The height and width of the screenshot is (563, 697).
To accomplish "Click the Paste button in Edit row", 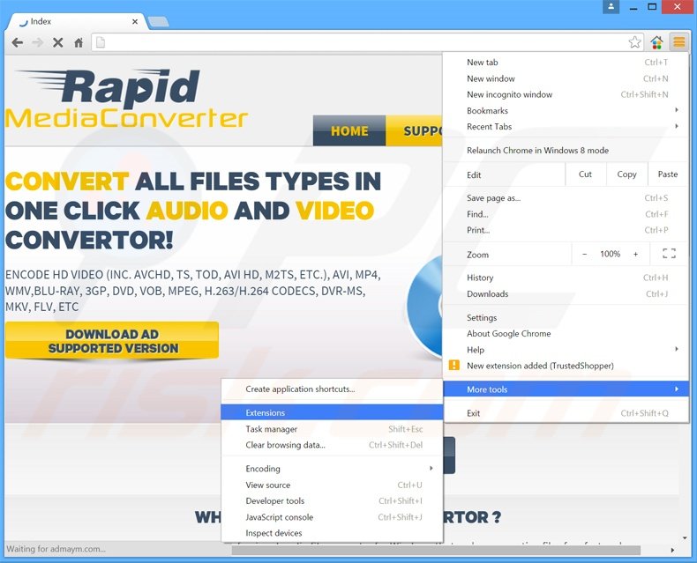I will pyautogui.click(x=668, y=174).
